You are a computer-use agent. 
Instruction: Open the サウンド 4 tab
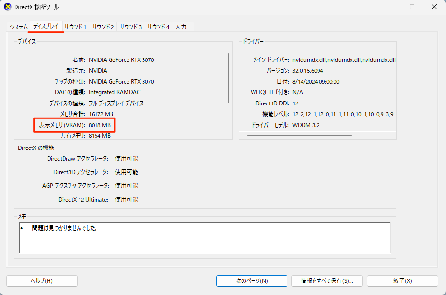158,28
